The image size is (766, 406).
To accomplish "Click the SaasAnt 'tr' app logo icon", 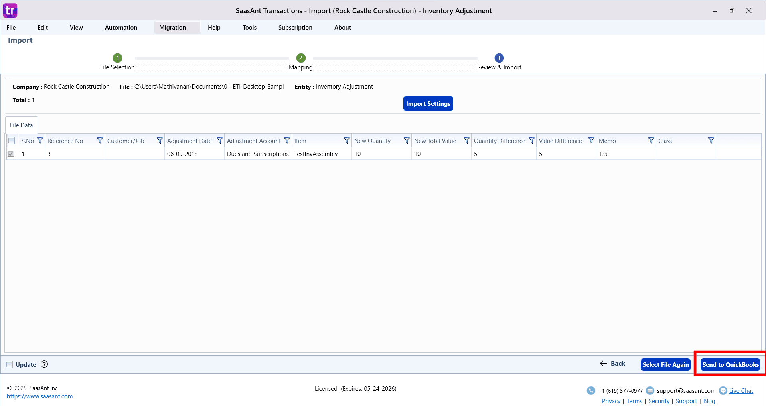I will [10, 10].
